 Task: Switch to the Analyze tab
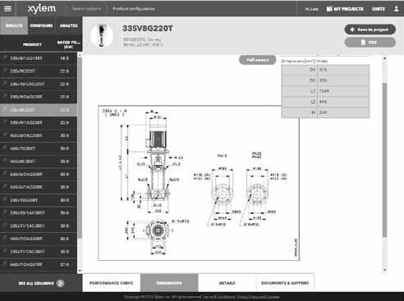tap(68, 25)
